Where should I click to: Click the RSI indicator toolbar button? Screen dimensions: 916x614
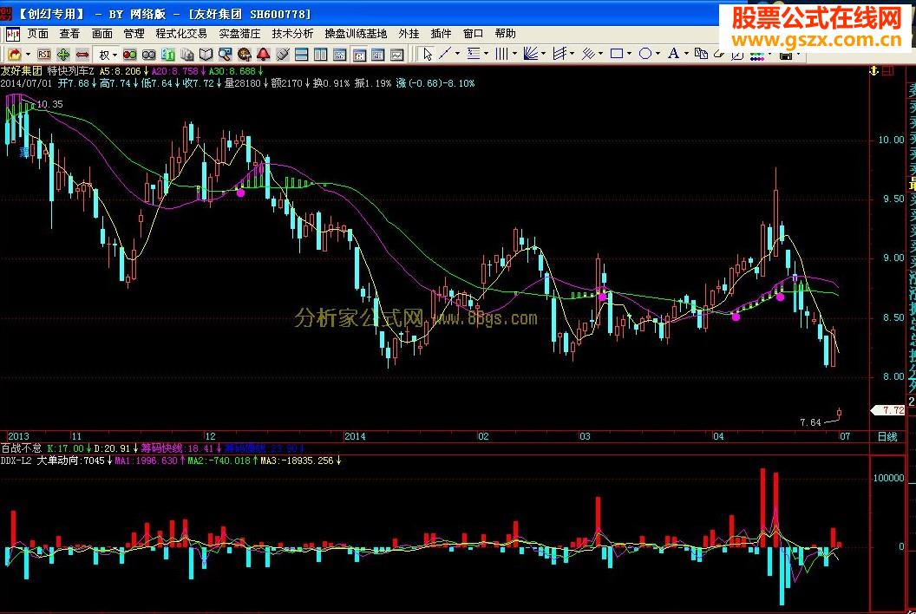coord(44,55)
